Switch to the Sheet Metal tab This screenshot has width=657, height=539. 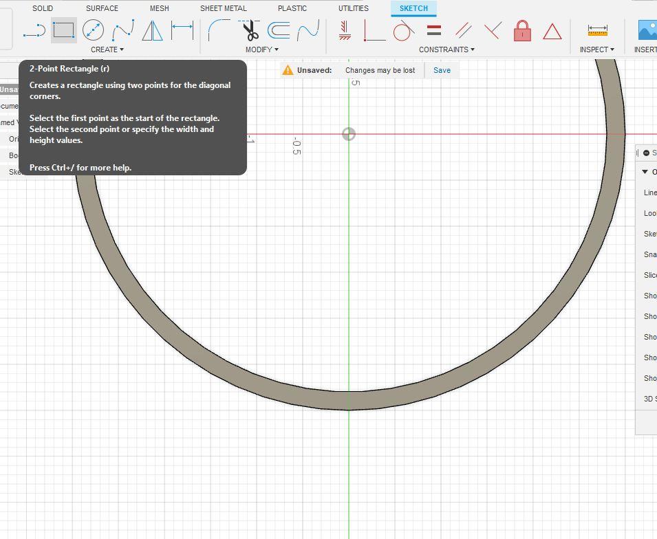pos(223,8)
